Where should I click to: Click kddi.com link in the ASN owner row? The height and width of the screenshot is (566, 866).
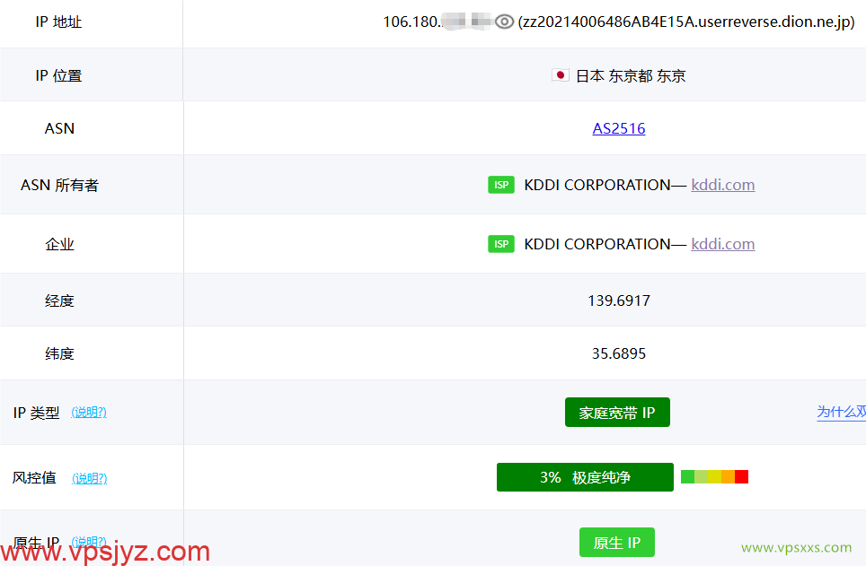(x=723, y=185)
